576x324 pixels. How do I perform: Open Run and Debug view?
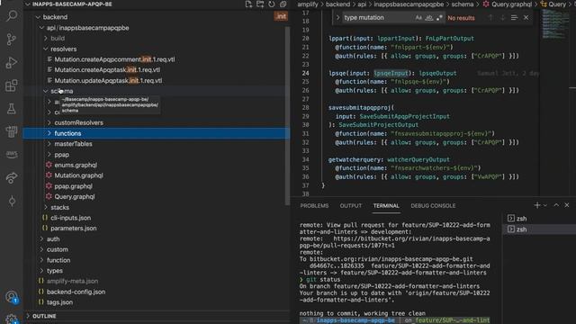(x=12, y=62)
